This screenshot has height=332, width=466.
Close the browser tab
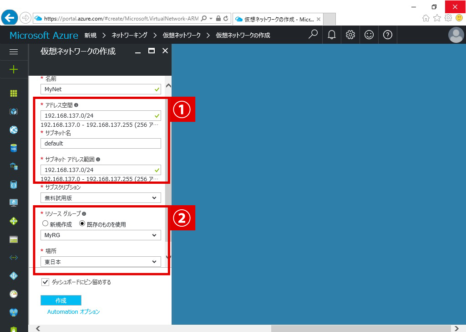coord(319,19)
